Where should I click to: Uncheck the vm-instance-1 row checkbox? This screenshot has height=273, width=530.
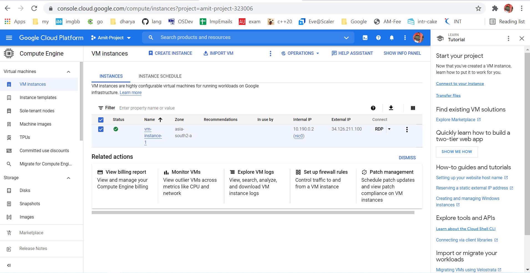[x=101, y=129]
